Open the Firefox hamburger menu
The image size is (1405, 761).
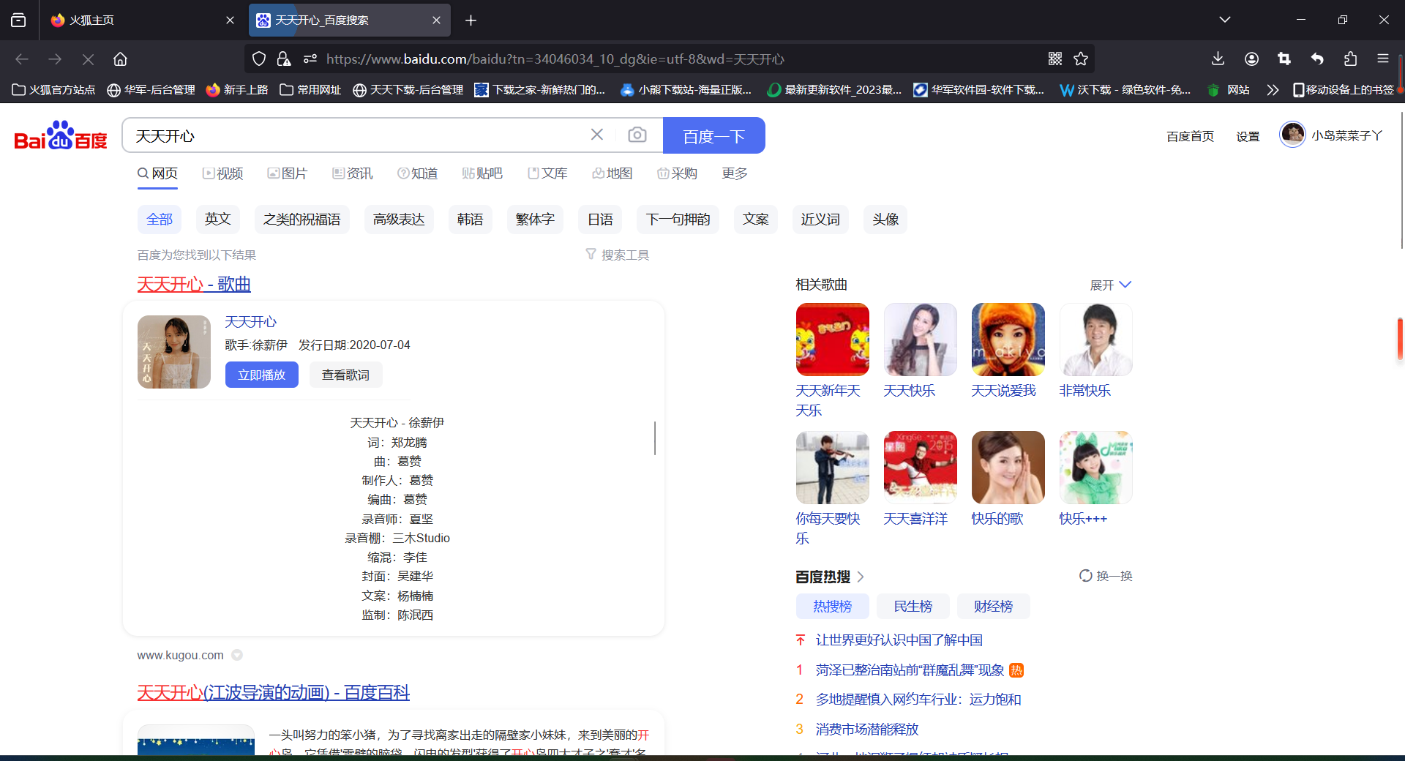coord(1382,59)
